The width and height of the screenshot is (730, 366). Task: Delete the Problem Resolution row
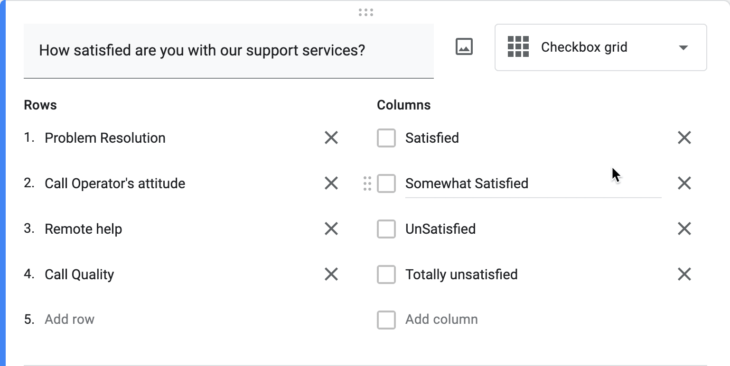[x=331, y=137]
